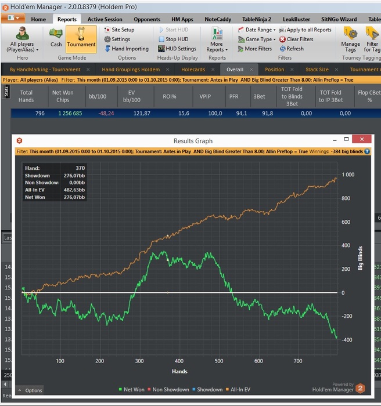Open the NoteCaddy tab

coord(218,19)
